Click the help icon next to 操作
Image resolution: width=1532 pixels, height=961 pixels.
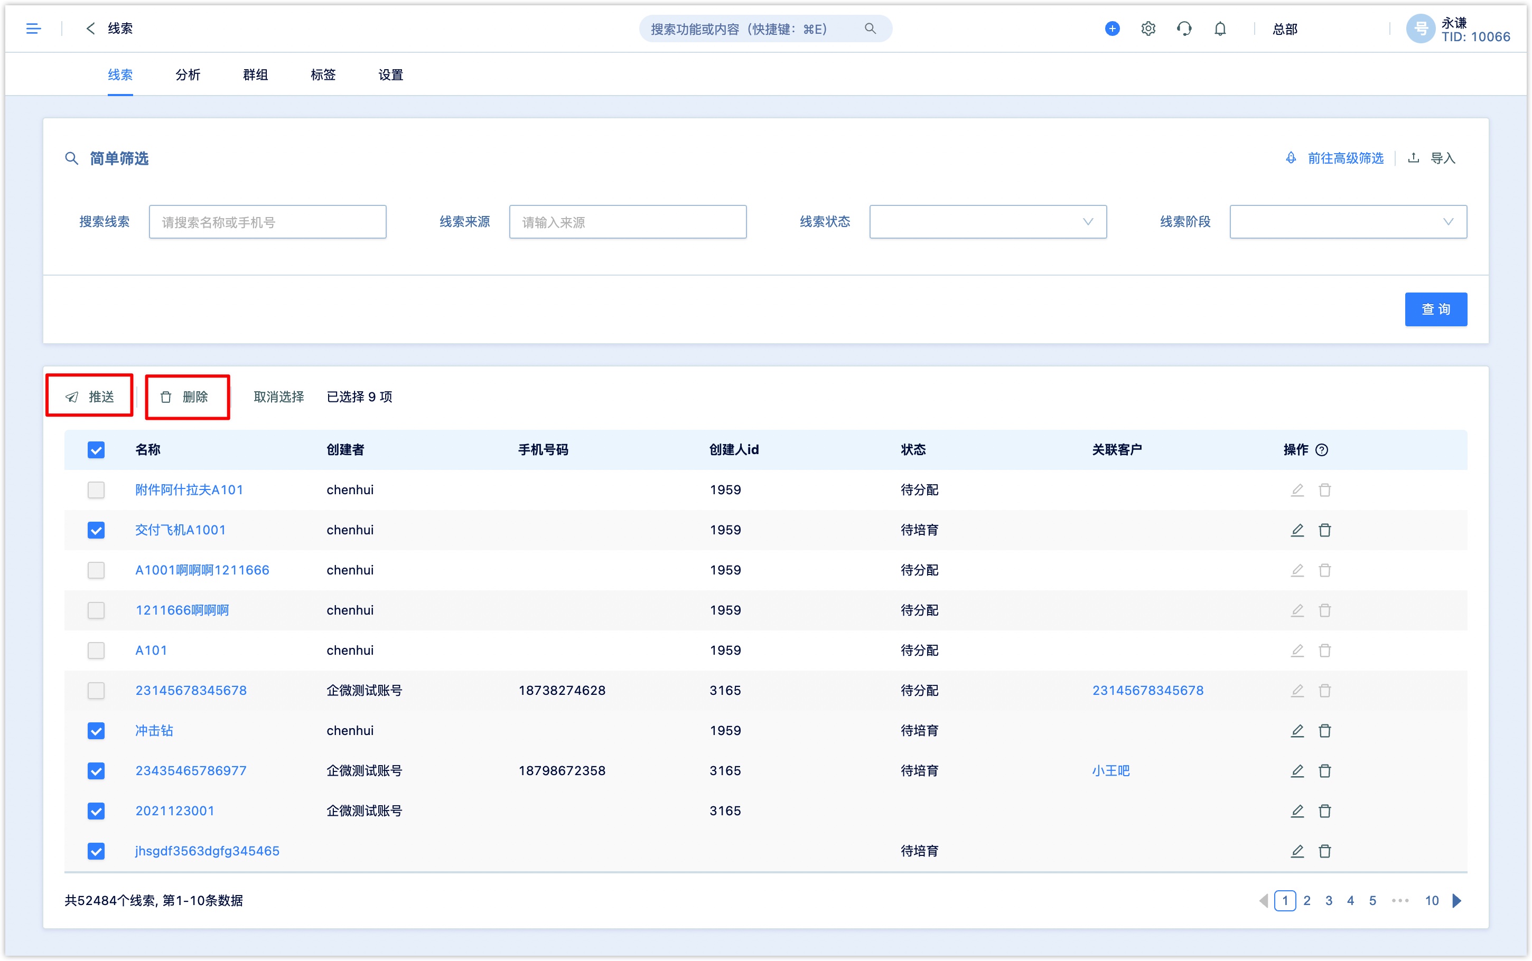pyautogui.click(x=1321, y=449)
